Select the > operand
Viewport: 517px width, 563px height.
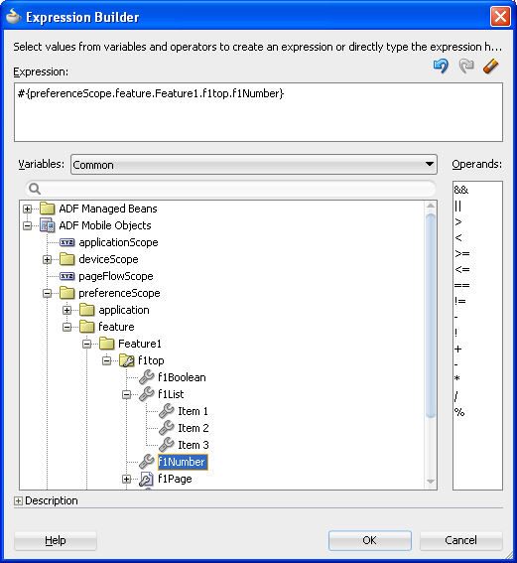pyautogui.click(x=458, y=221)
